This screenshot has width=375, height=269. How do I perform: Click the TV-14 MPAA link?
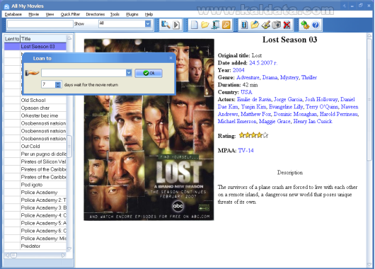(246, 151)
